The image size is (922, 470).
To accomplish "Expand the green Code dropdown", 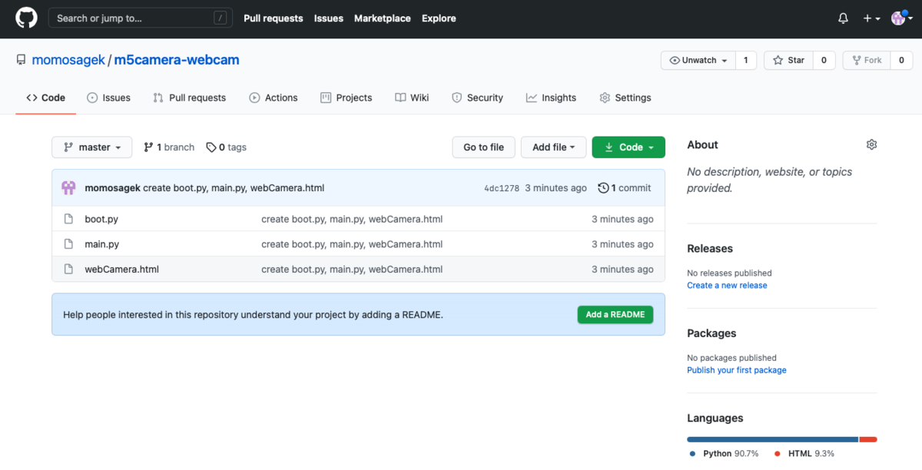I will [628, 147].
